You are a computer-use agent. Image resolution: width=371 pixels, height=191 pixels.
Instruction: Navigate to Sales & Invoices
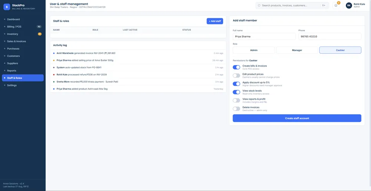[x=23, y=41]
